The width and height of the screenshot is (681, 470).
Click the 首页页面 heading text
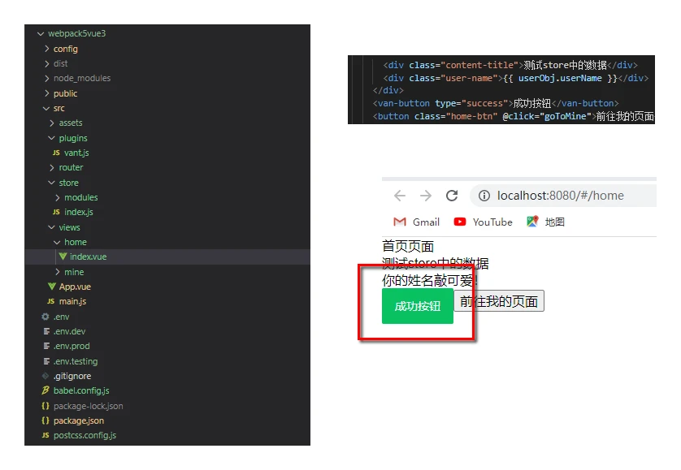pyautogui.click(x=408, y=246)
